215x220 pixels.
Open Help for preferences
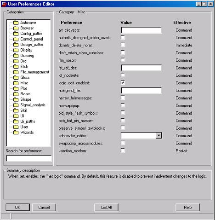(187, 208)
